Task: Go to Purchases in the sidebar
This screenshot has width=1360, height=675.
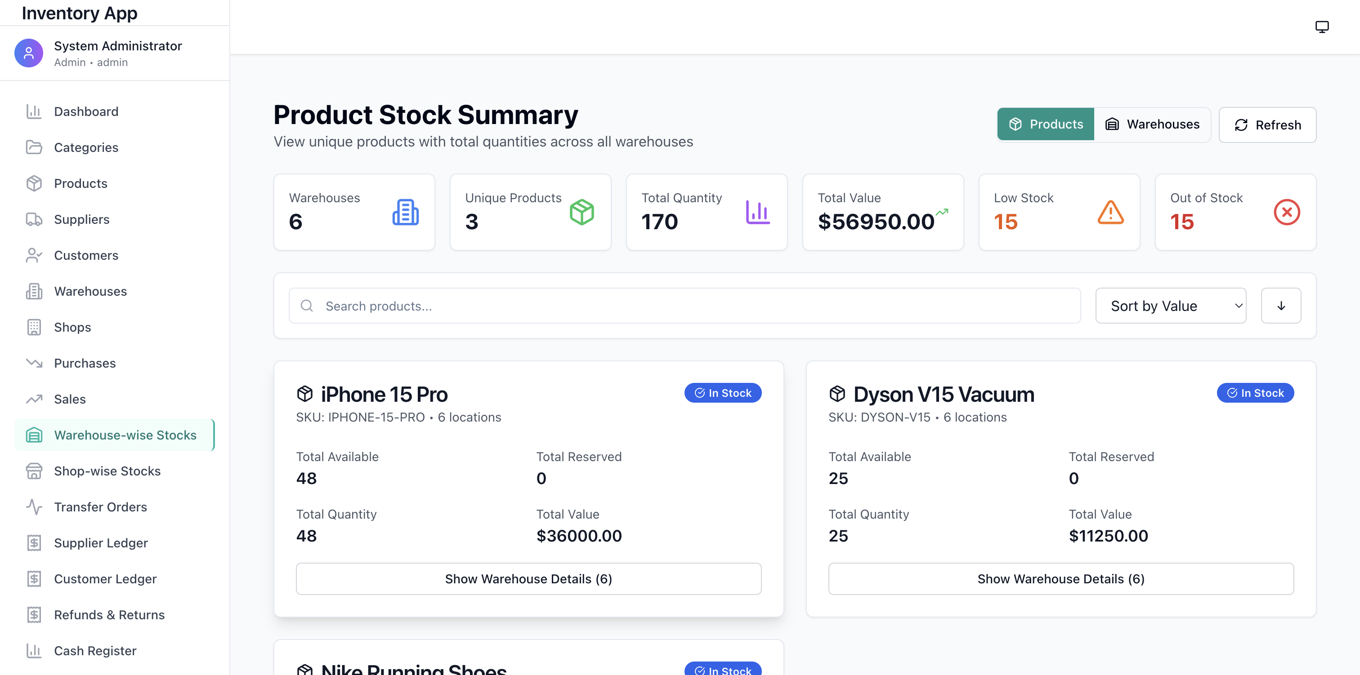Action: click(115, 363)
